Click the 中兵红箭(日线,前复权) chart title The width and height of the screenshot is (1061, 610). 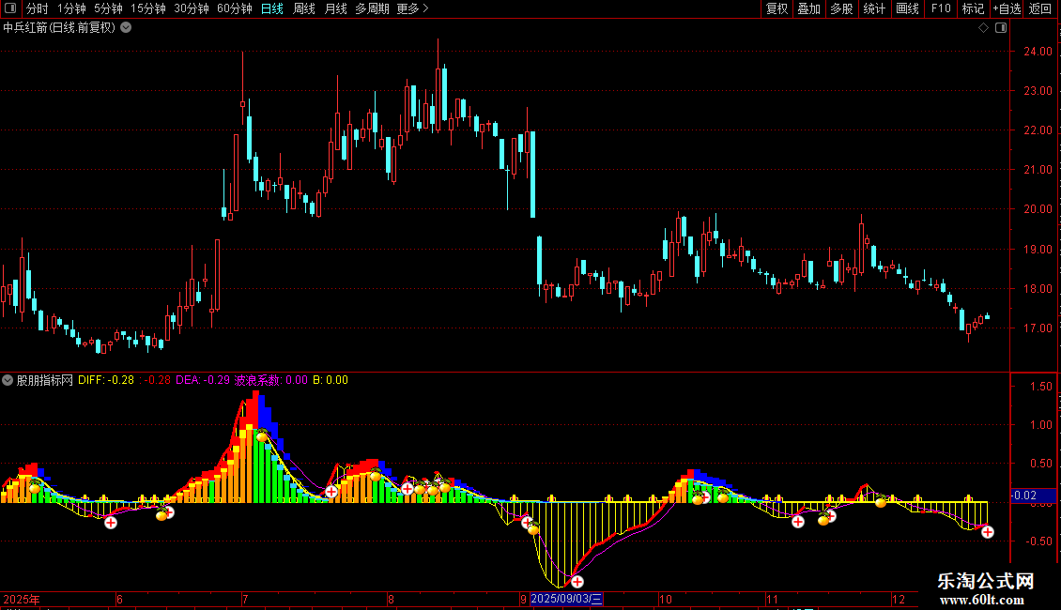[59, 28]
